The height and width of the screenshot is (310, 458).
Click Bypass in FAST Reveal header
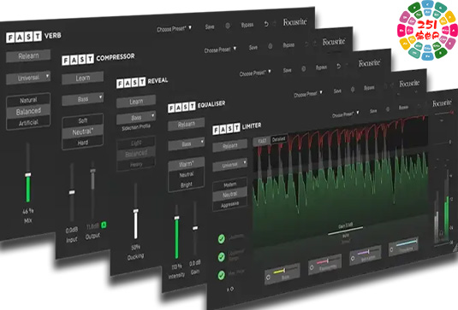[321, 67]
